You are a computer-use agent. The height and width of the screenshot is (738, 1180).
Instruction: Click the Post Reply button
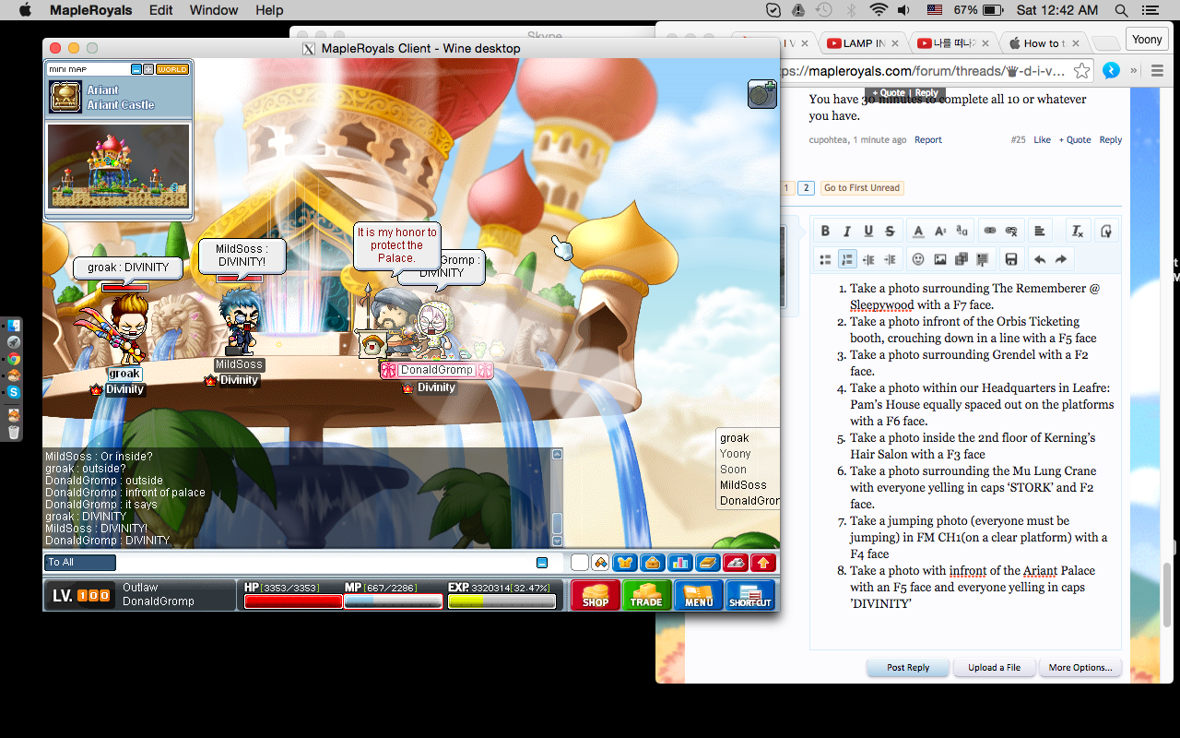pos(908,667)
